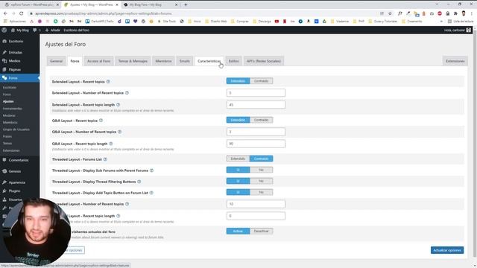The image size is (477, 268).
Task: Click help icon beside Q&A Layout - Number of Recent topics
Action: (x=119, y=132)
